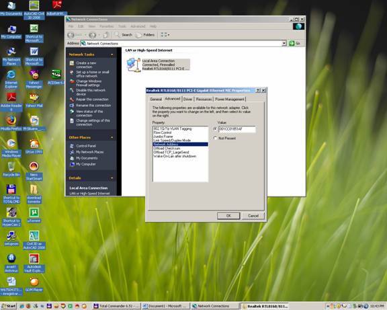This screenshot has height=310, width=387.
Task: Click the Folders toolbar button
Action: click(x=146, y=35)
